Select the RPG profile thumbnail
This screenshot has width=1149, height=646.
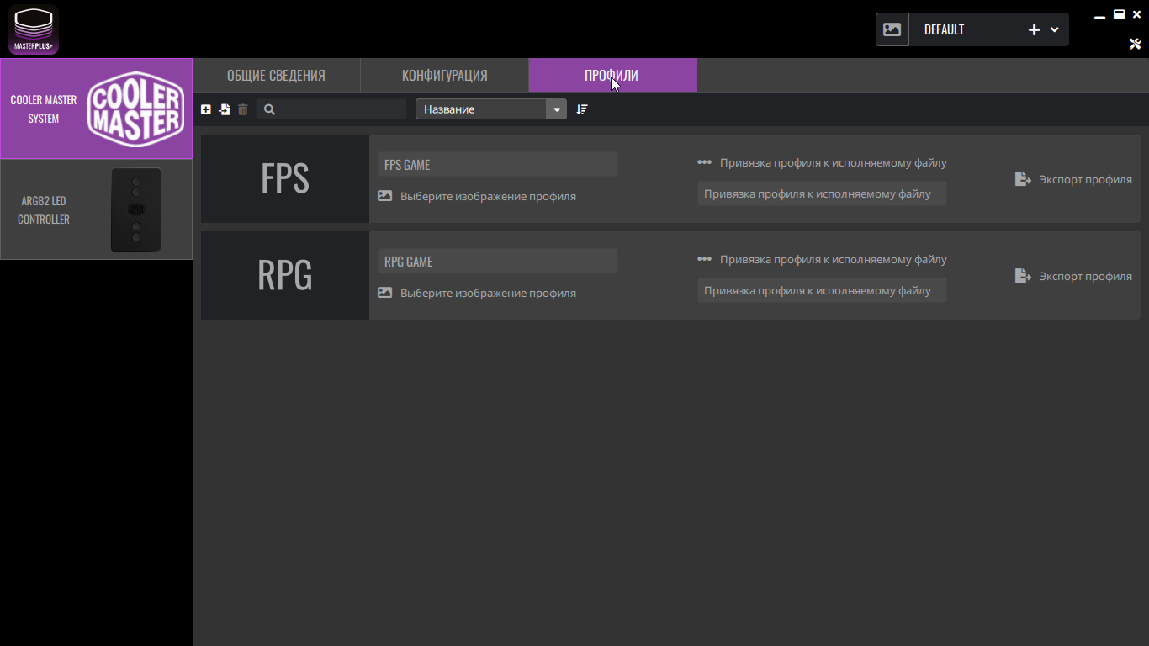coord(285,276)
